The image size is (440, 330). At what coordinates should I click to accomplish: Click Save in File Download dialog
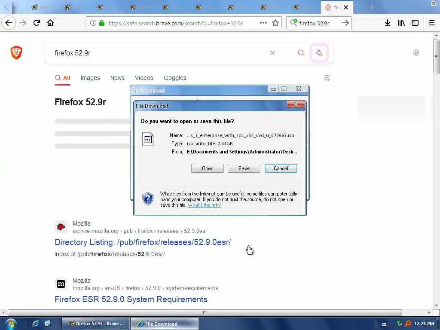click(x=244, y=168)
